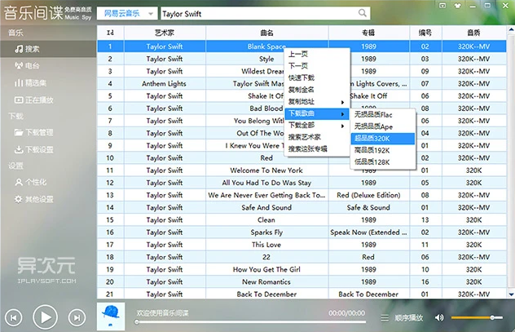This screenshot has width=515, height=332.
Task: Sort by the 专辑 column header
Action: pos(368,33)
